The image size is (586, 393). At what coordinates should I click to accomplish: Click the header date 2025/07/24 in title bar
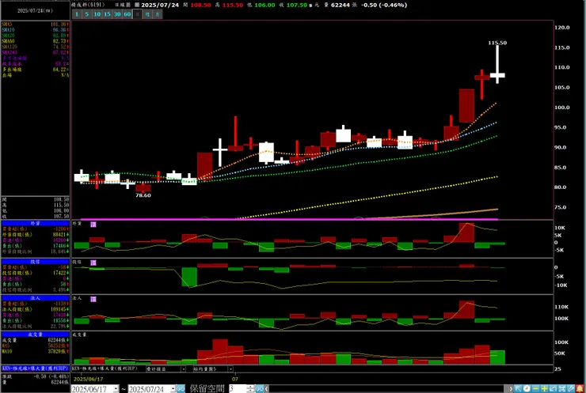[x=160, y=6]
